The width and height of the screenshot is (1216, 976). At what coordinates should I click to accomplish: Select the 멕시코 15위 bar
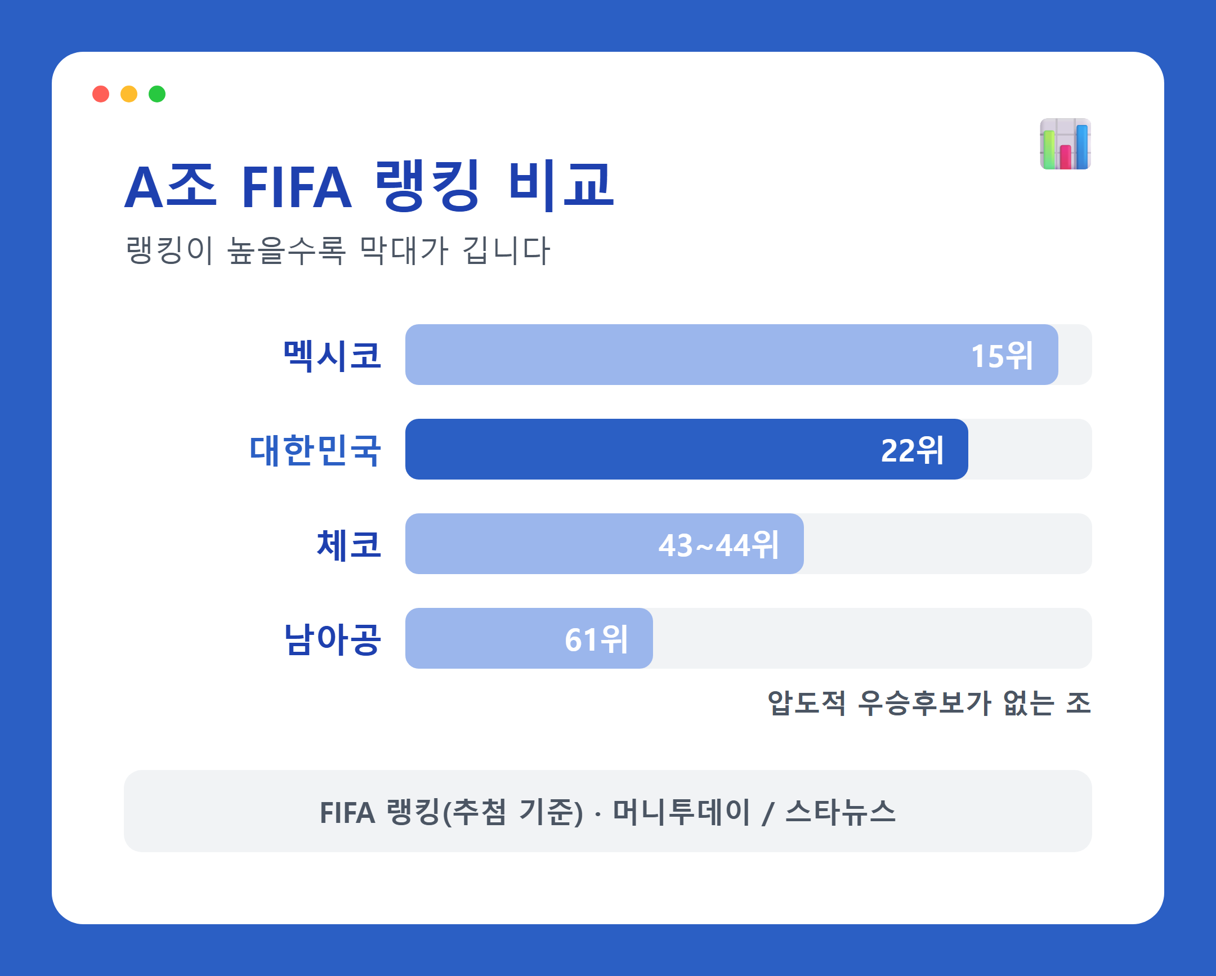coord(731,355)
